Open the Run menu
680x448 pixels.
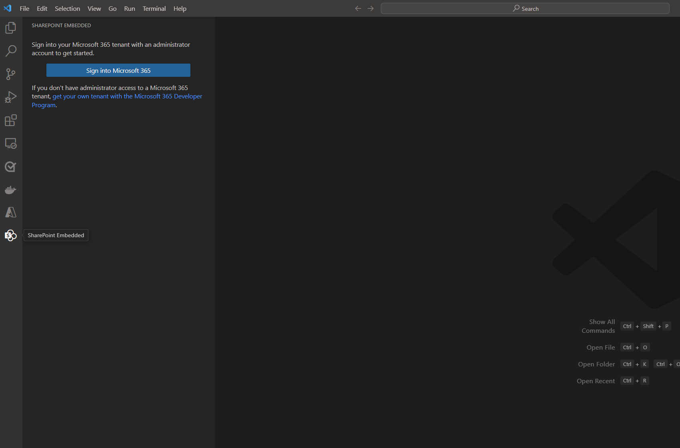[x=130, y=8]
